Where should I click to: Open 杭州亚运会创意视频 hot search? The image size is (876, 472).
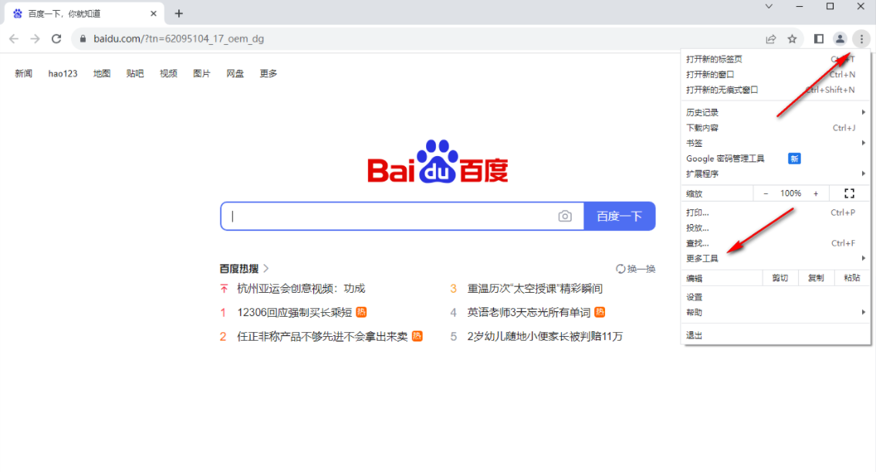(x=301, y=289)
